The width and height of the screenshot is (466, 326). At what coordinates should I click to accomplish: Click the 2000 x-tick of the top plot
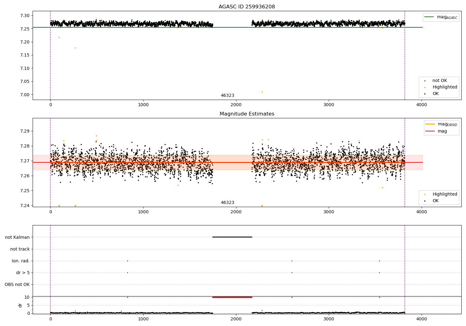[x=236, y=105]
